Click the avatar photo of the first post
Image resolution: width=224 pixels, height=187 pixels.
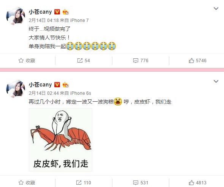(x=16, y=16)
